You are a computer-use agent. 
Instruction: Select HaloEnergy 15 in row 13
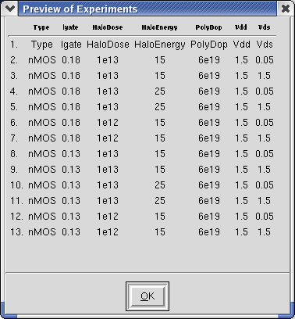coord(160,232)
